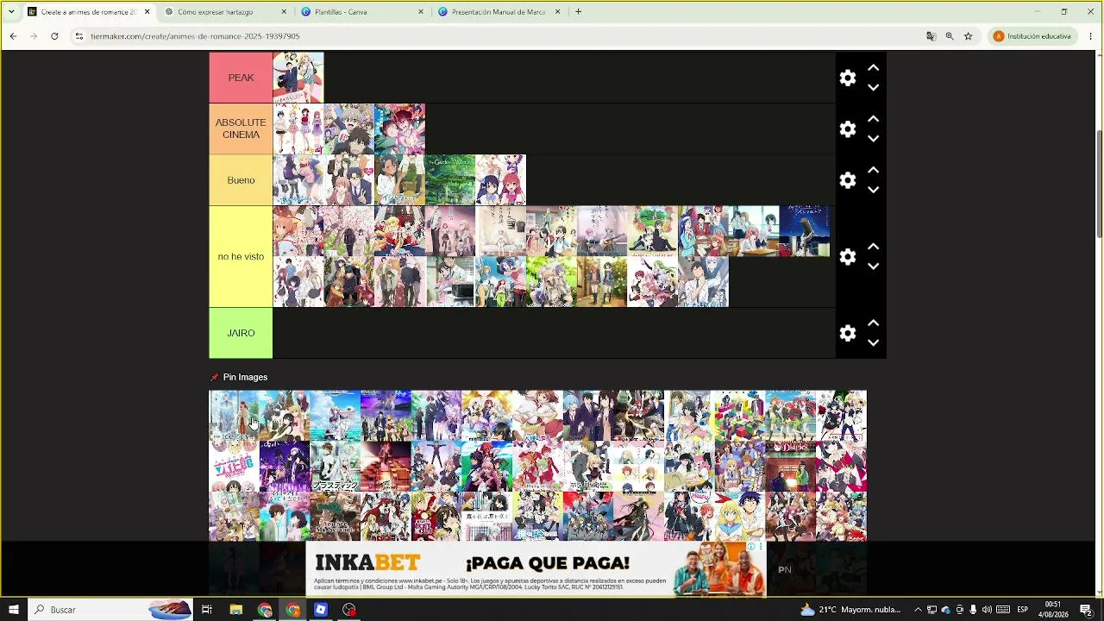Open the tab search dropdown
The height and width of the screenshot is (621, 1104).
[11, 12]
